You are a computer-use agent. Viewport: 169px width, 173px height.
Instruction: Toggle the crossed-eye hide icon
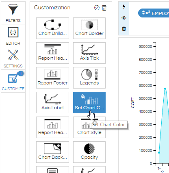tap(124, 18)
